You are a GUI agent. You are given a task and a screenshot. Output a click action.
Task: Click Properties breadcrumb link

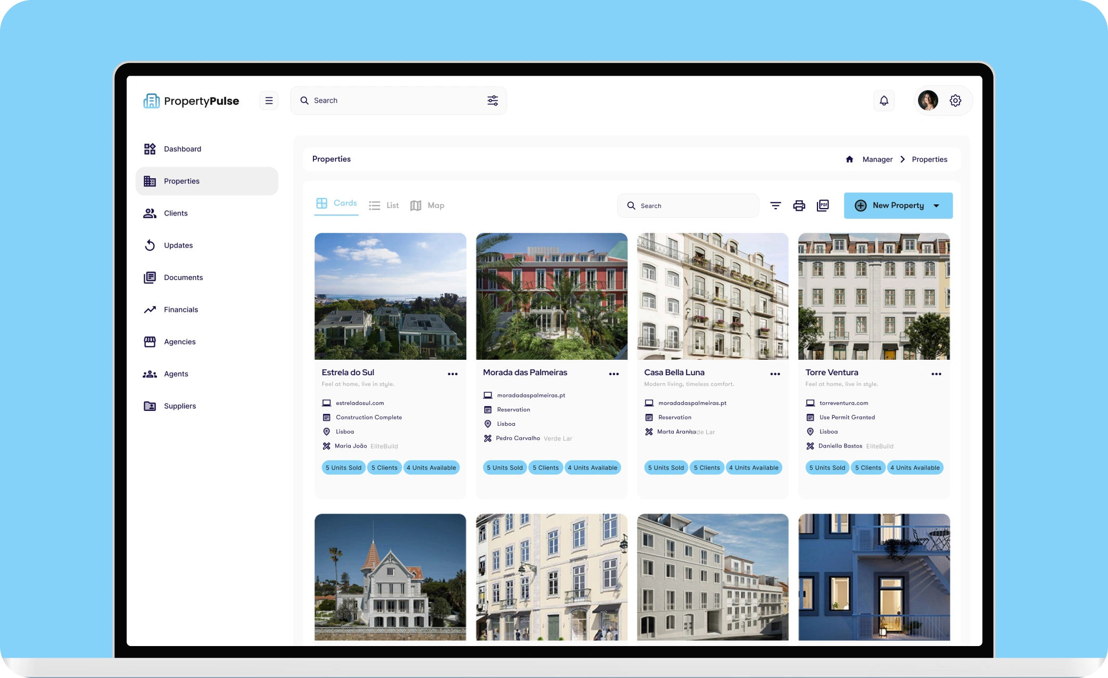click(929, 160)
